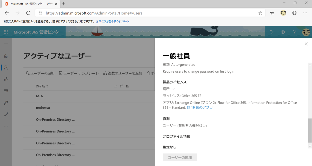Screen dimensions: 312x166
Task: Click ライセンス: Office 365 E3 text
Action: point(182,96)
